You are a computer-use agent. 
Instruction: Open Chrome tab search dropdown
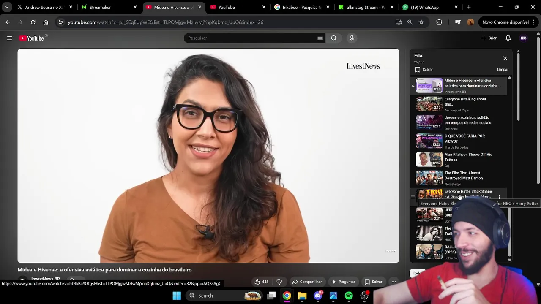[x=7, y=7]
